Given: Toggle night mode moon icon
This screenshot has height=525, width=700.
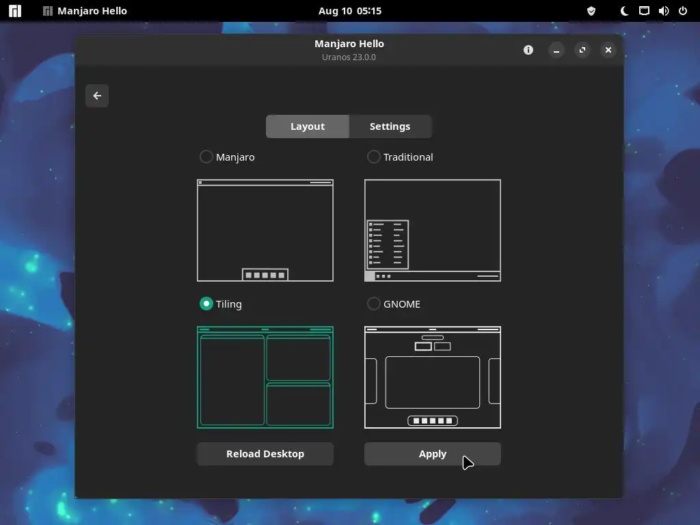Looking at the screenshot, I should (x=624, y=11).
